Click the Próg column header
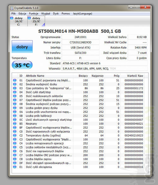This screenshot has height=185, width=158. (x=112, y=76)
